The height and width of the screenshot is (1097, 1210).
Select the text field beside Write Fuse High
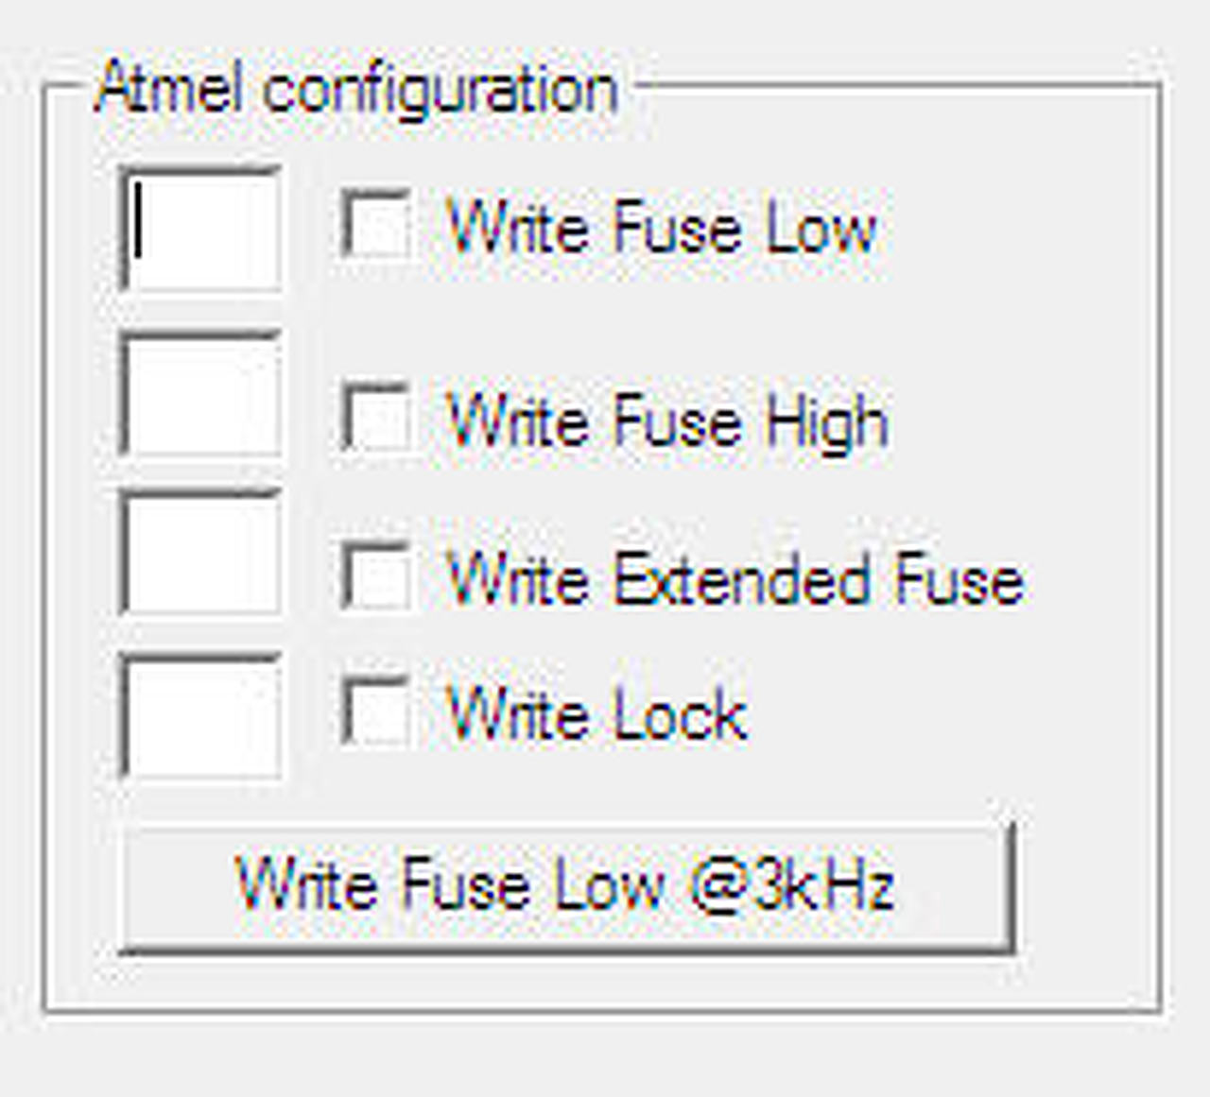click(201, 394)
